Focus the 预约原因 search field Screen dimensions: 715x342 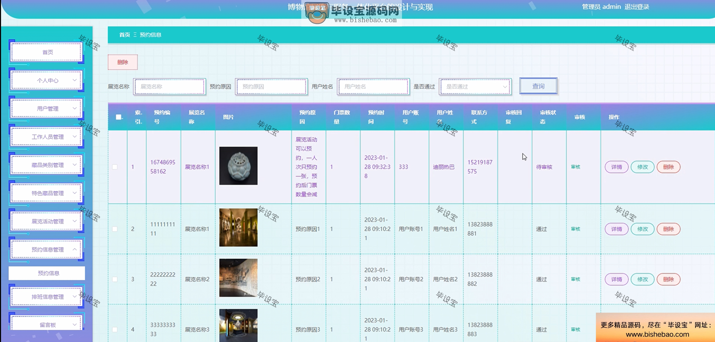point(271,87)
